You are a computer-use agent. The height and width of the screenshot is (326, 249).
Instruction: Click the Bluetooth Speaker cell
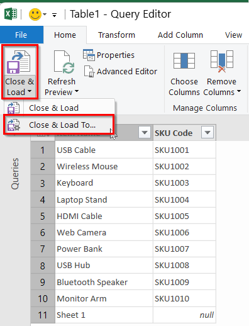[104, 282]
